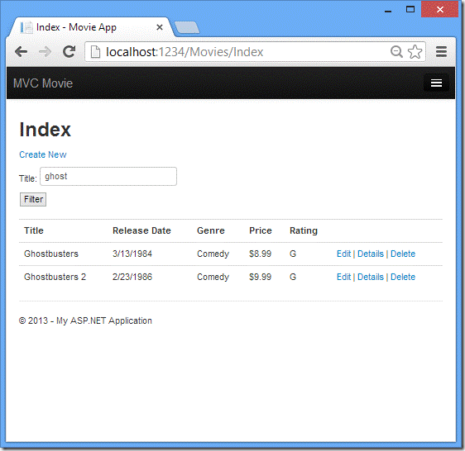Open the Create New link
The image size is (465, 451).
coord(43,154)
